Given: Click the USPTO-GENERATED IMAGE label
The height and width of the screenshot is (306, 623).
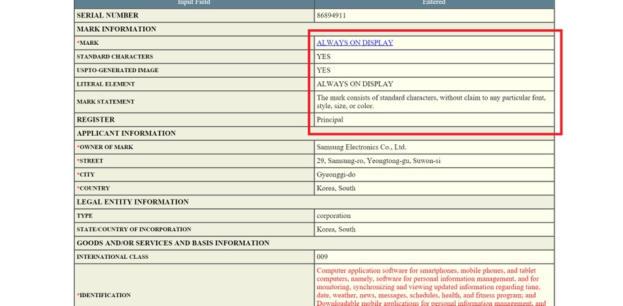Looking at the screenshot, I should pyautogui.click(x=118, y=70).
